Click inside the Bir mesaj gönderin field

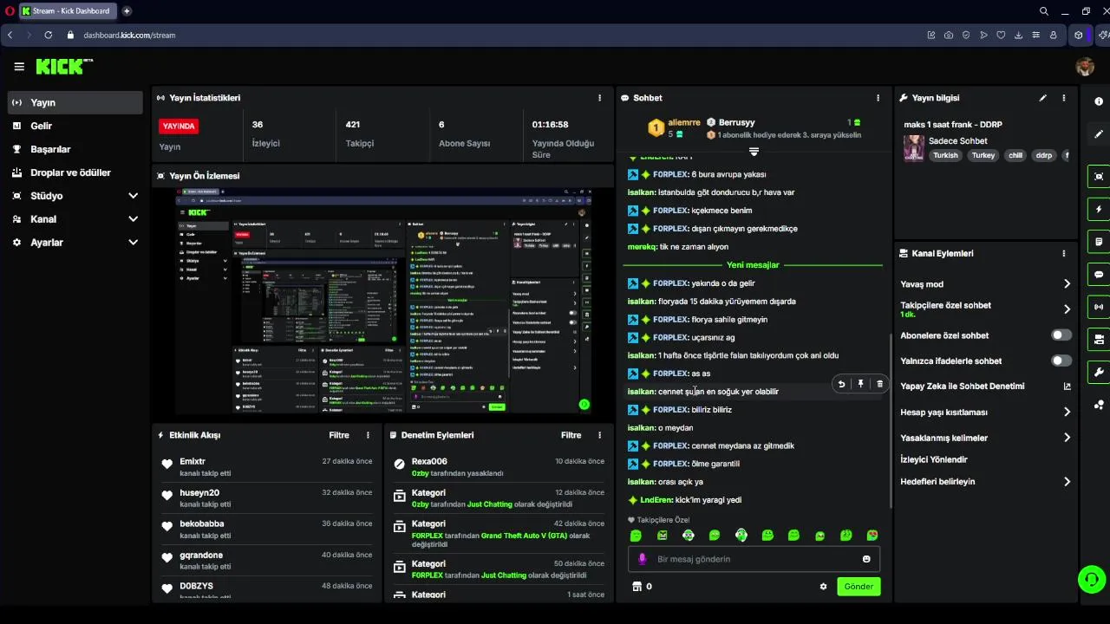pyautogui.click(x=754, y=559)
